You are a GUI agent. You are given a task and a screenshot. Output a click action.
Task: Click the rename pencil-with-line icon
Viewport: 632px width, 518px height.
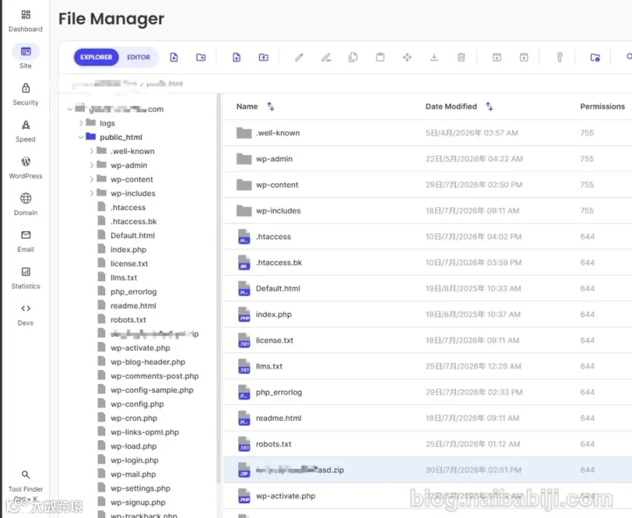click(x=326, y=57)
